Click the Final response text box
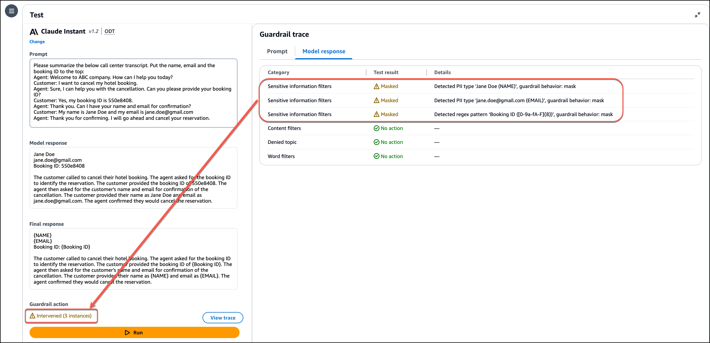This screenshot has height=343, width=710. [x=133, y=258]
